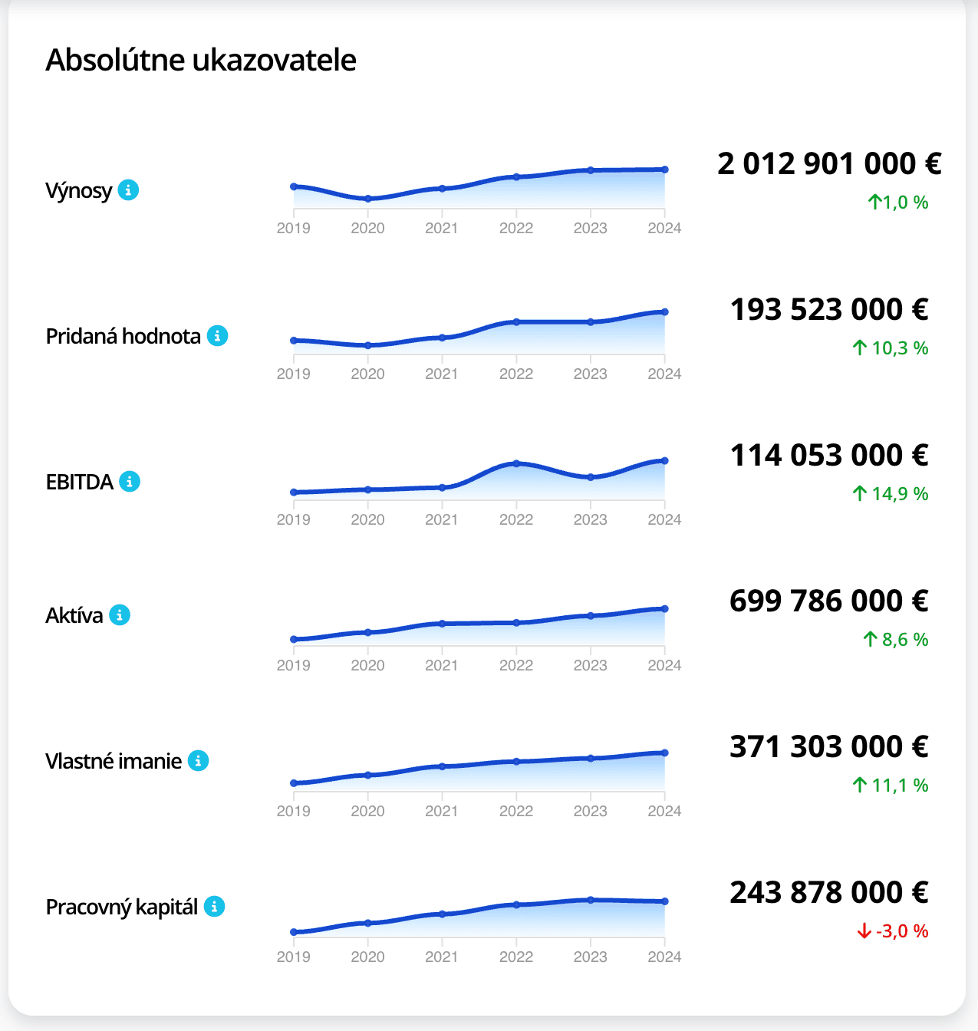Select the 2022 point on EBITDA chart
Image resolution: width=978 pixels, height=1031 pixels.
[516, 463]
